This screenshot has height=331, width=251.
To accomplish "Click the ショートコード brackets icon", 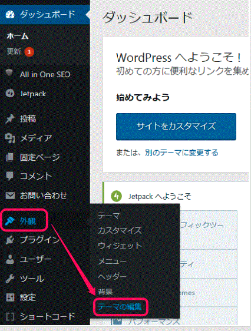I will click(9, 317).
